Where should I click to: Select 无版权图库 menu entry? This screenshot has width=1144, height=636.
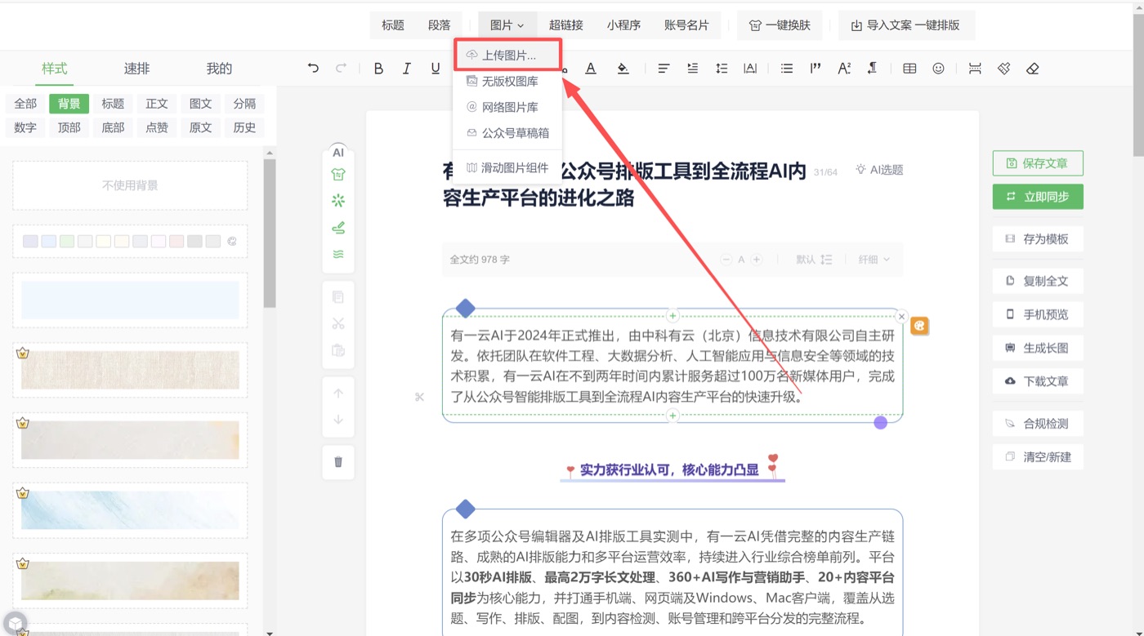click(507, 82)
